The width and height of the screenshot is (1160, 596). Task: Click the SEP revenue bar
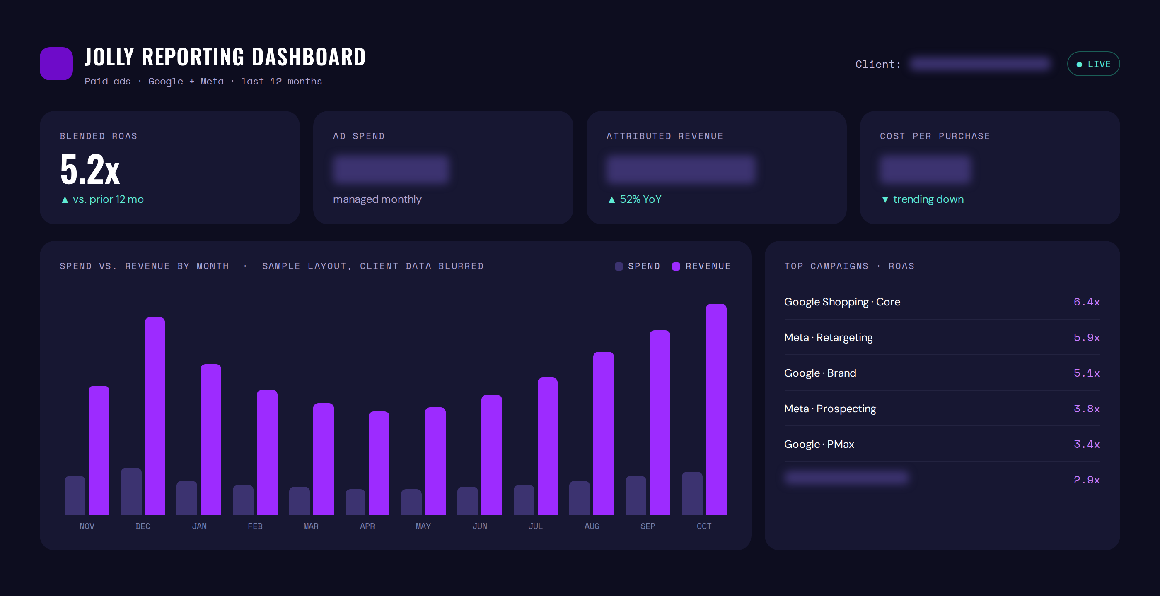[660, 422]
